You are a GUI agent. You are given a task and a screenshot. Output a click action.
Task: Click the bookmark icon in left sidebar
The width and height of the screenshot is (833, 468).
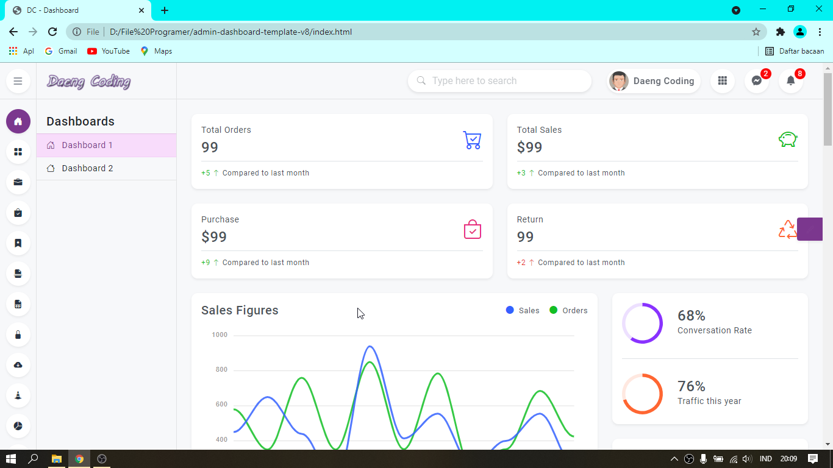click(18, 243)
